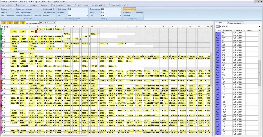Click the История движения button

23,12
